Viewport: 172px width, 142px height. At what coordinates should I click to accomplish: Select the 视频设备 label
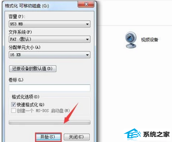pyautogui.click(x=150, y=40)
